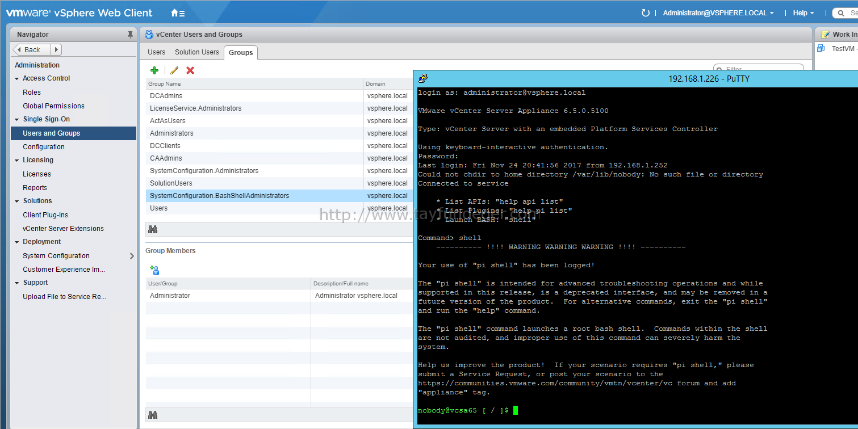Click binoculars find icon under groups list

(x=153, y=229)
